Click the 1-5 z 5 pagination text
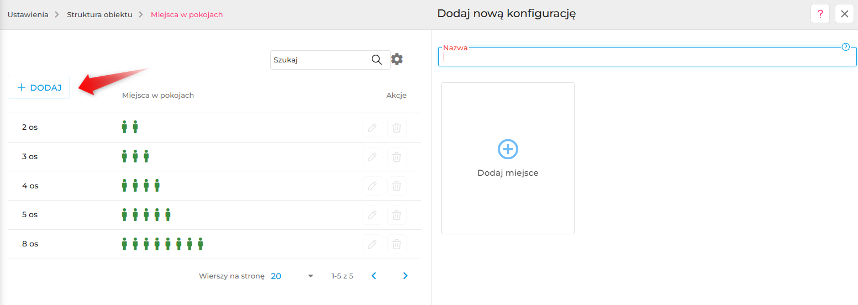858x305 pixels. (x=342, y=276)
